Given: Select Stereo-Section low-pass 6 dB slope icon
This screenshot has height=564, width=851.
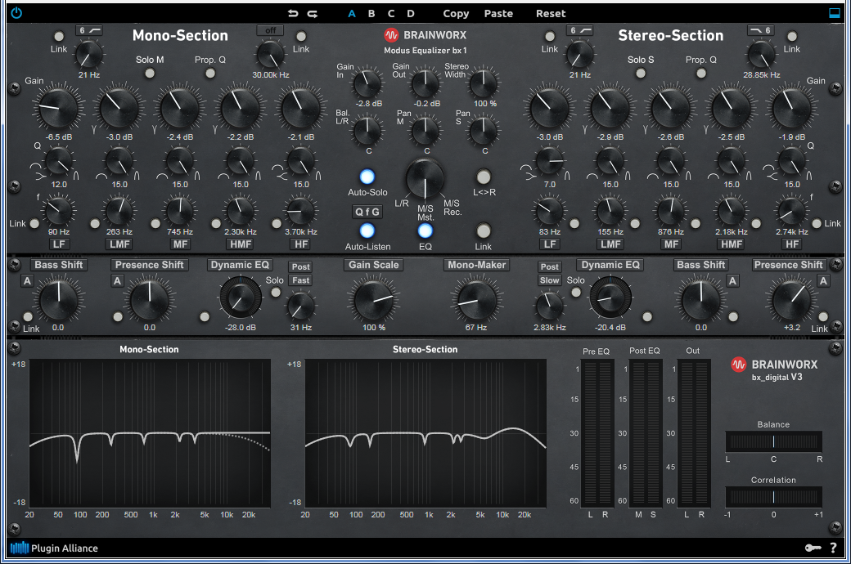Looking at the screenshot, I should click(x=761, y=30).
